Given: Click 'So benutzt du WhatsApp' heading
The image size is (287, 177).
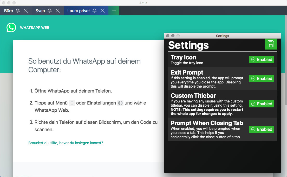Looking at the screenshot, I should [x=84, y=65].
